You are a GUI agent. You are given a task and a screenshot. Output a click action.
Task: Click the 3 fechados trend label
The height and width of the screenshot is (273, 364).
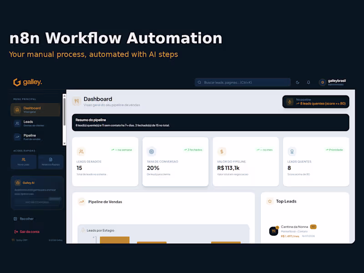pos(193,150)
